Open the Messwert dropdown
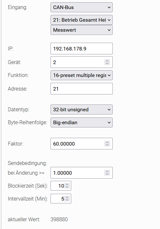 click(82, 30)
